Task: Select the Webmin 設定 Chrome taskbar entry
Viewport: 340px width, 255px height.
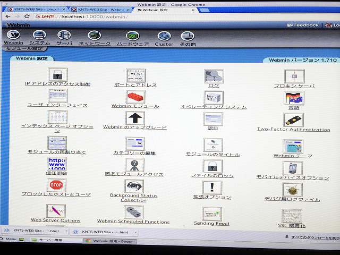Action: [x=110, y=241]
